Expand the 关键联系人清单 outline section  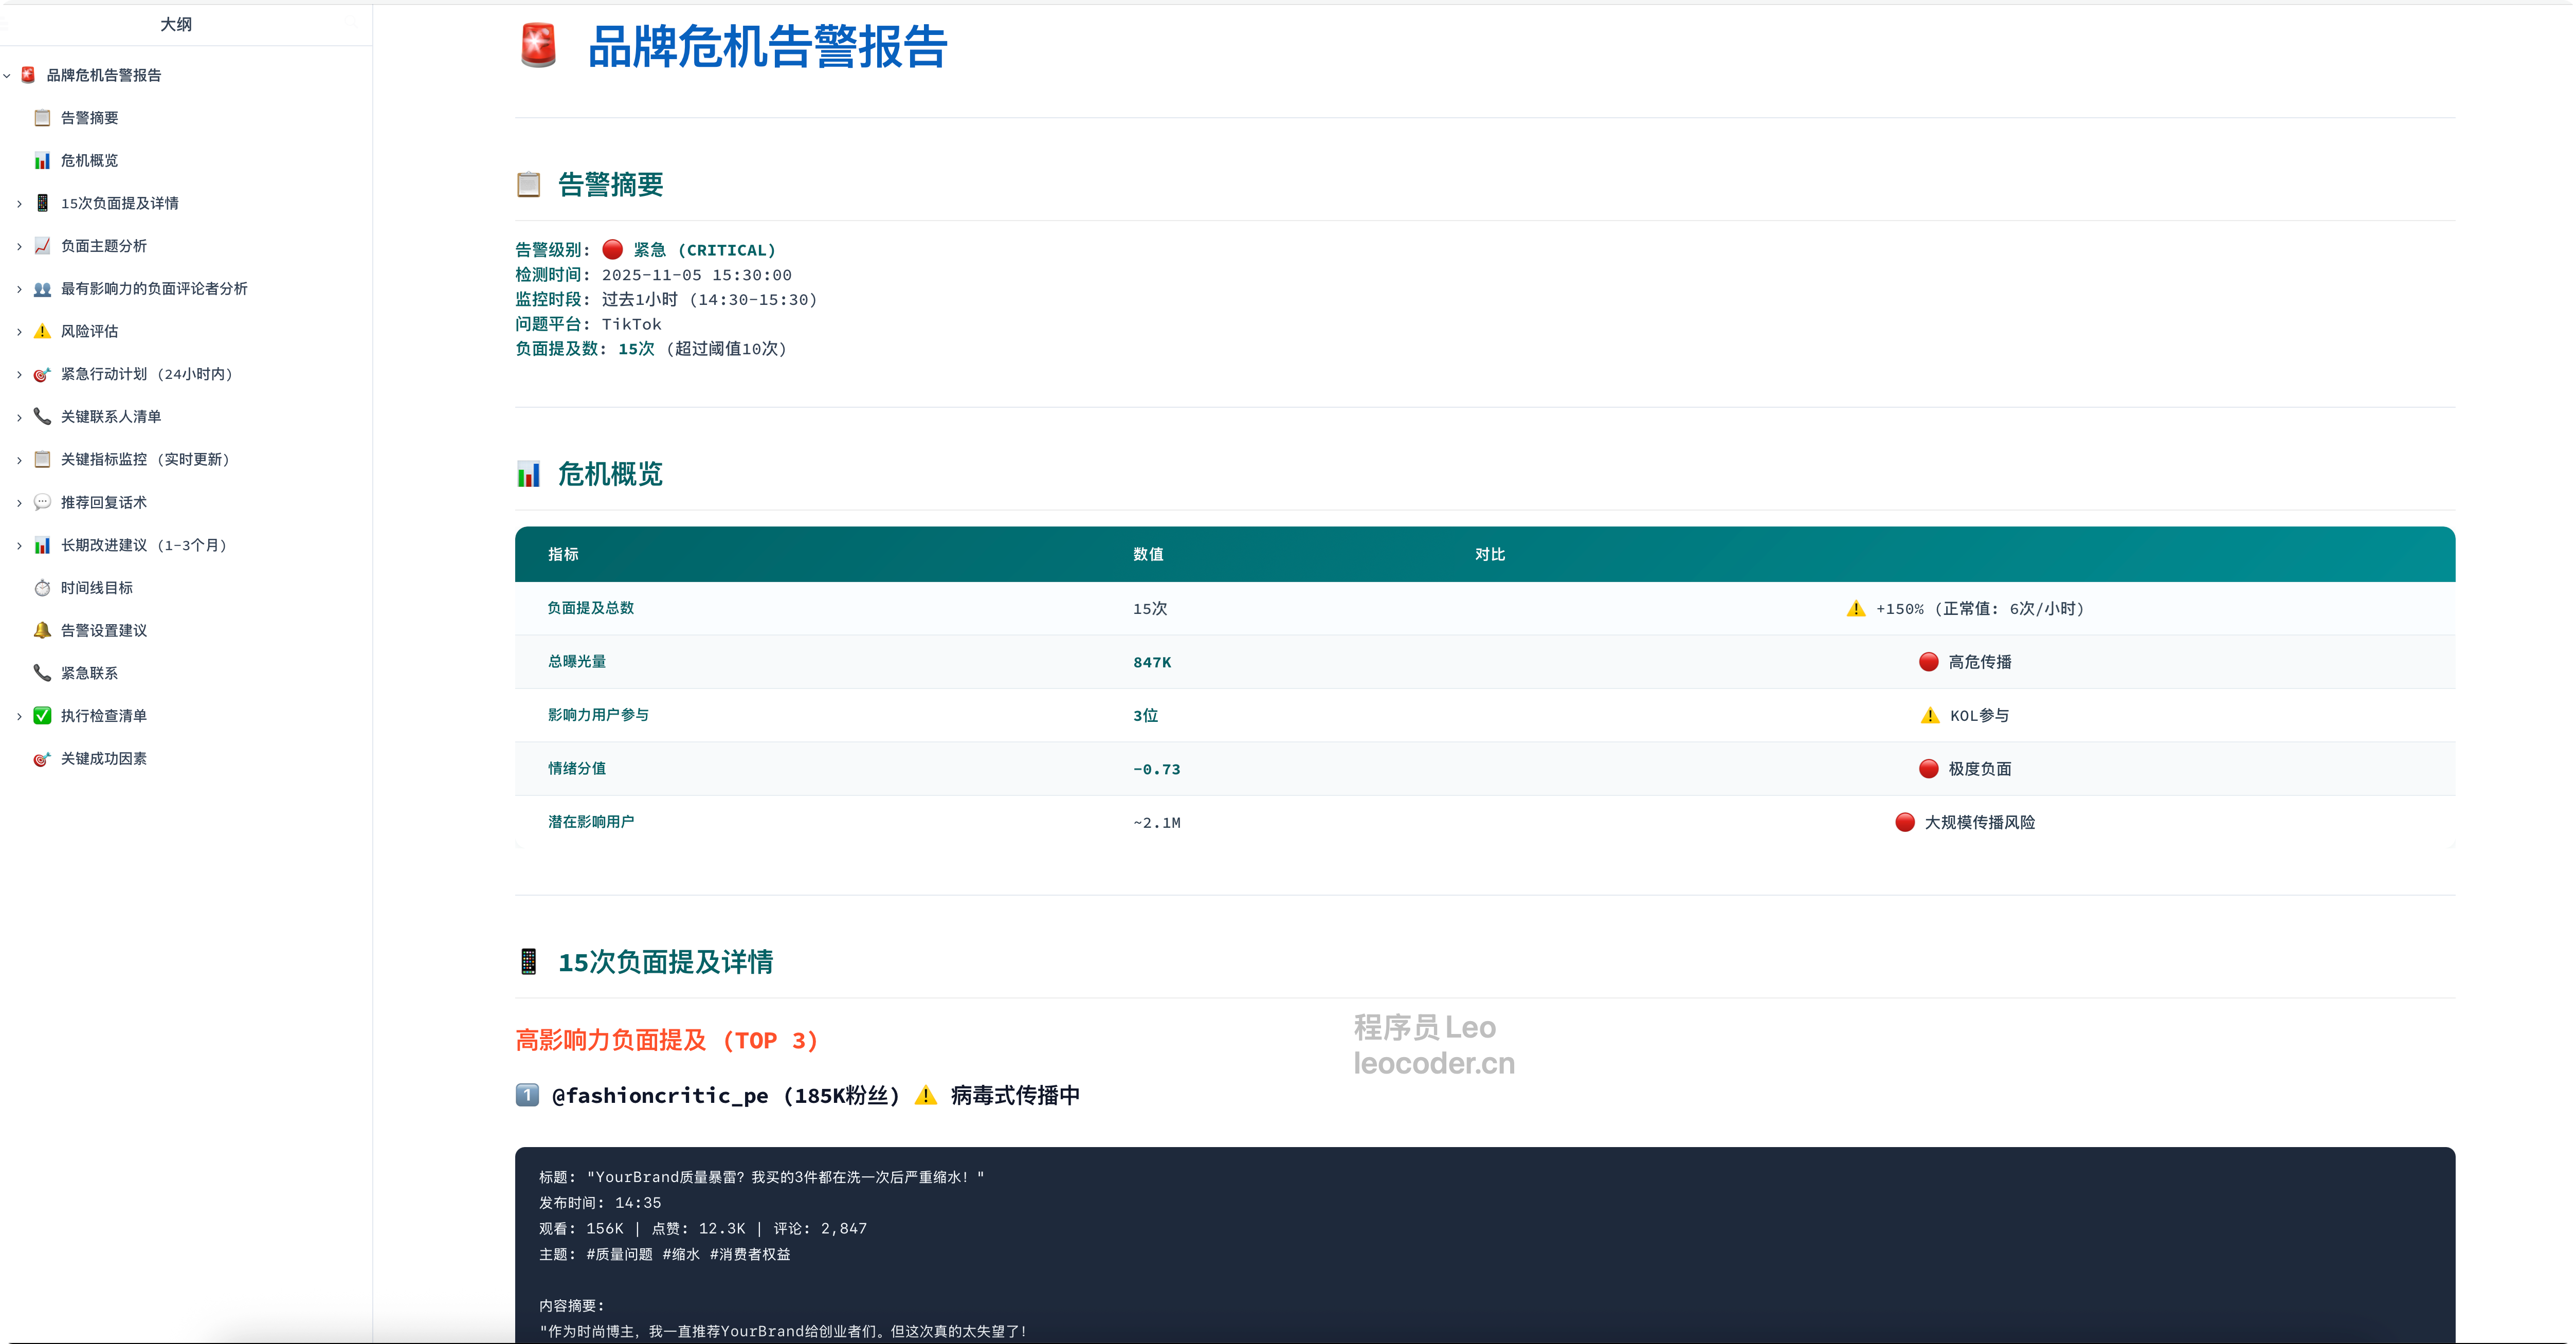coord(19,417)
